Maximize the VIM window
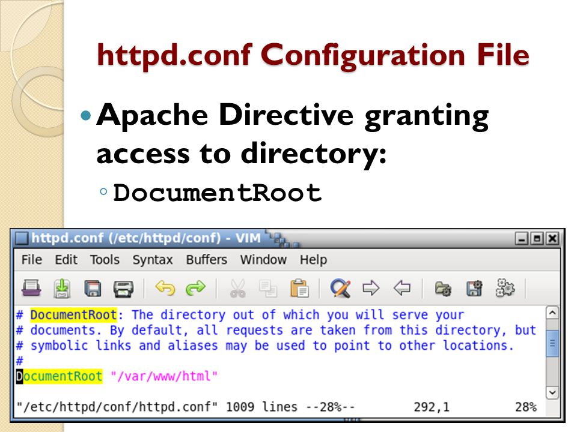Viewport: 577px width, 432px height. pos(537,239)
